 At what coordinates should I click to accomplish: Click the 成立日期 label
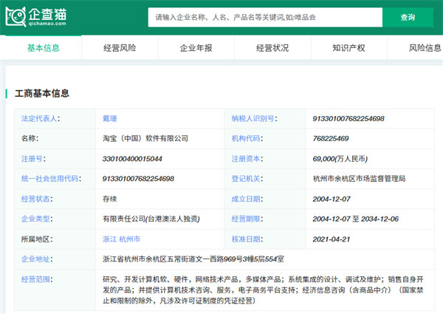click(247, 199)
